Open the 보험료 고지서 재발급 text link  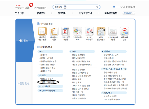(x=80, y=89)
